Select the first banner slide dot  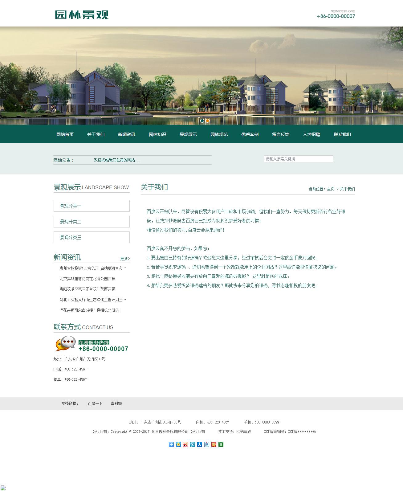tap(202, 121)
